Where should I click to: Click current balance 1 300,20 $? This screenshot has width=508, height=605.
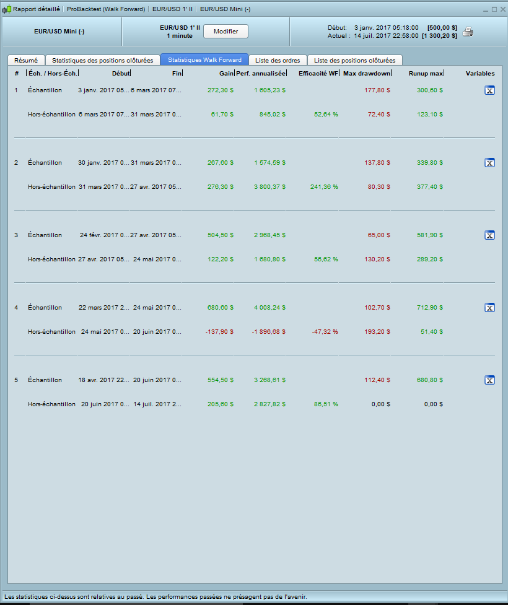click(439, 36)
